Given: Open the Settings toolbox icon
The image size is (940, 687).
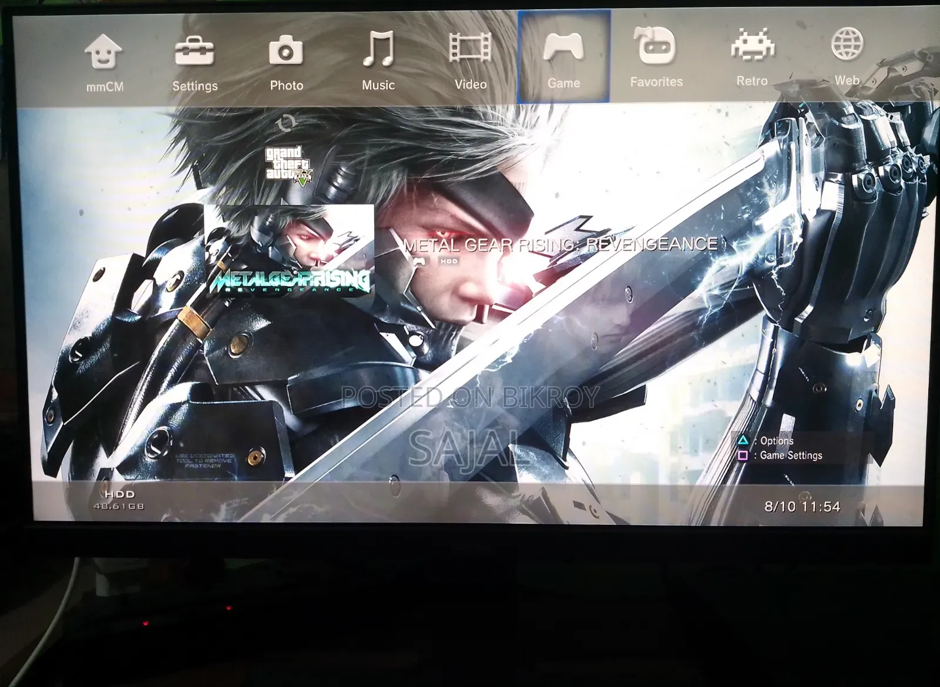Looking at the screenshot, I should click(x=194, y=51).
